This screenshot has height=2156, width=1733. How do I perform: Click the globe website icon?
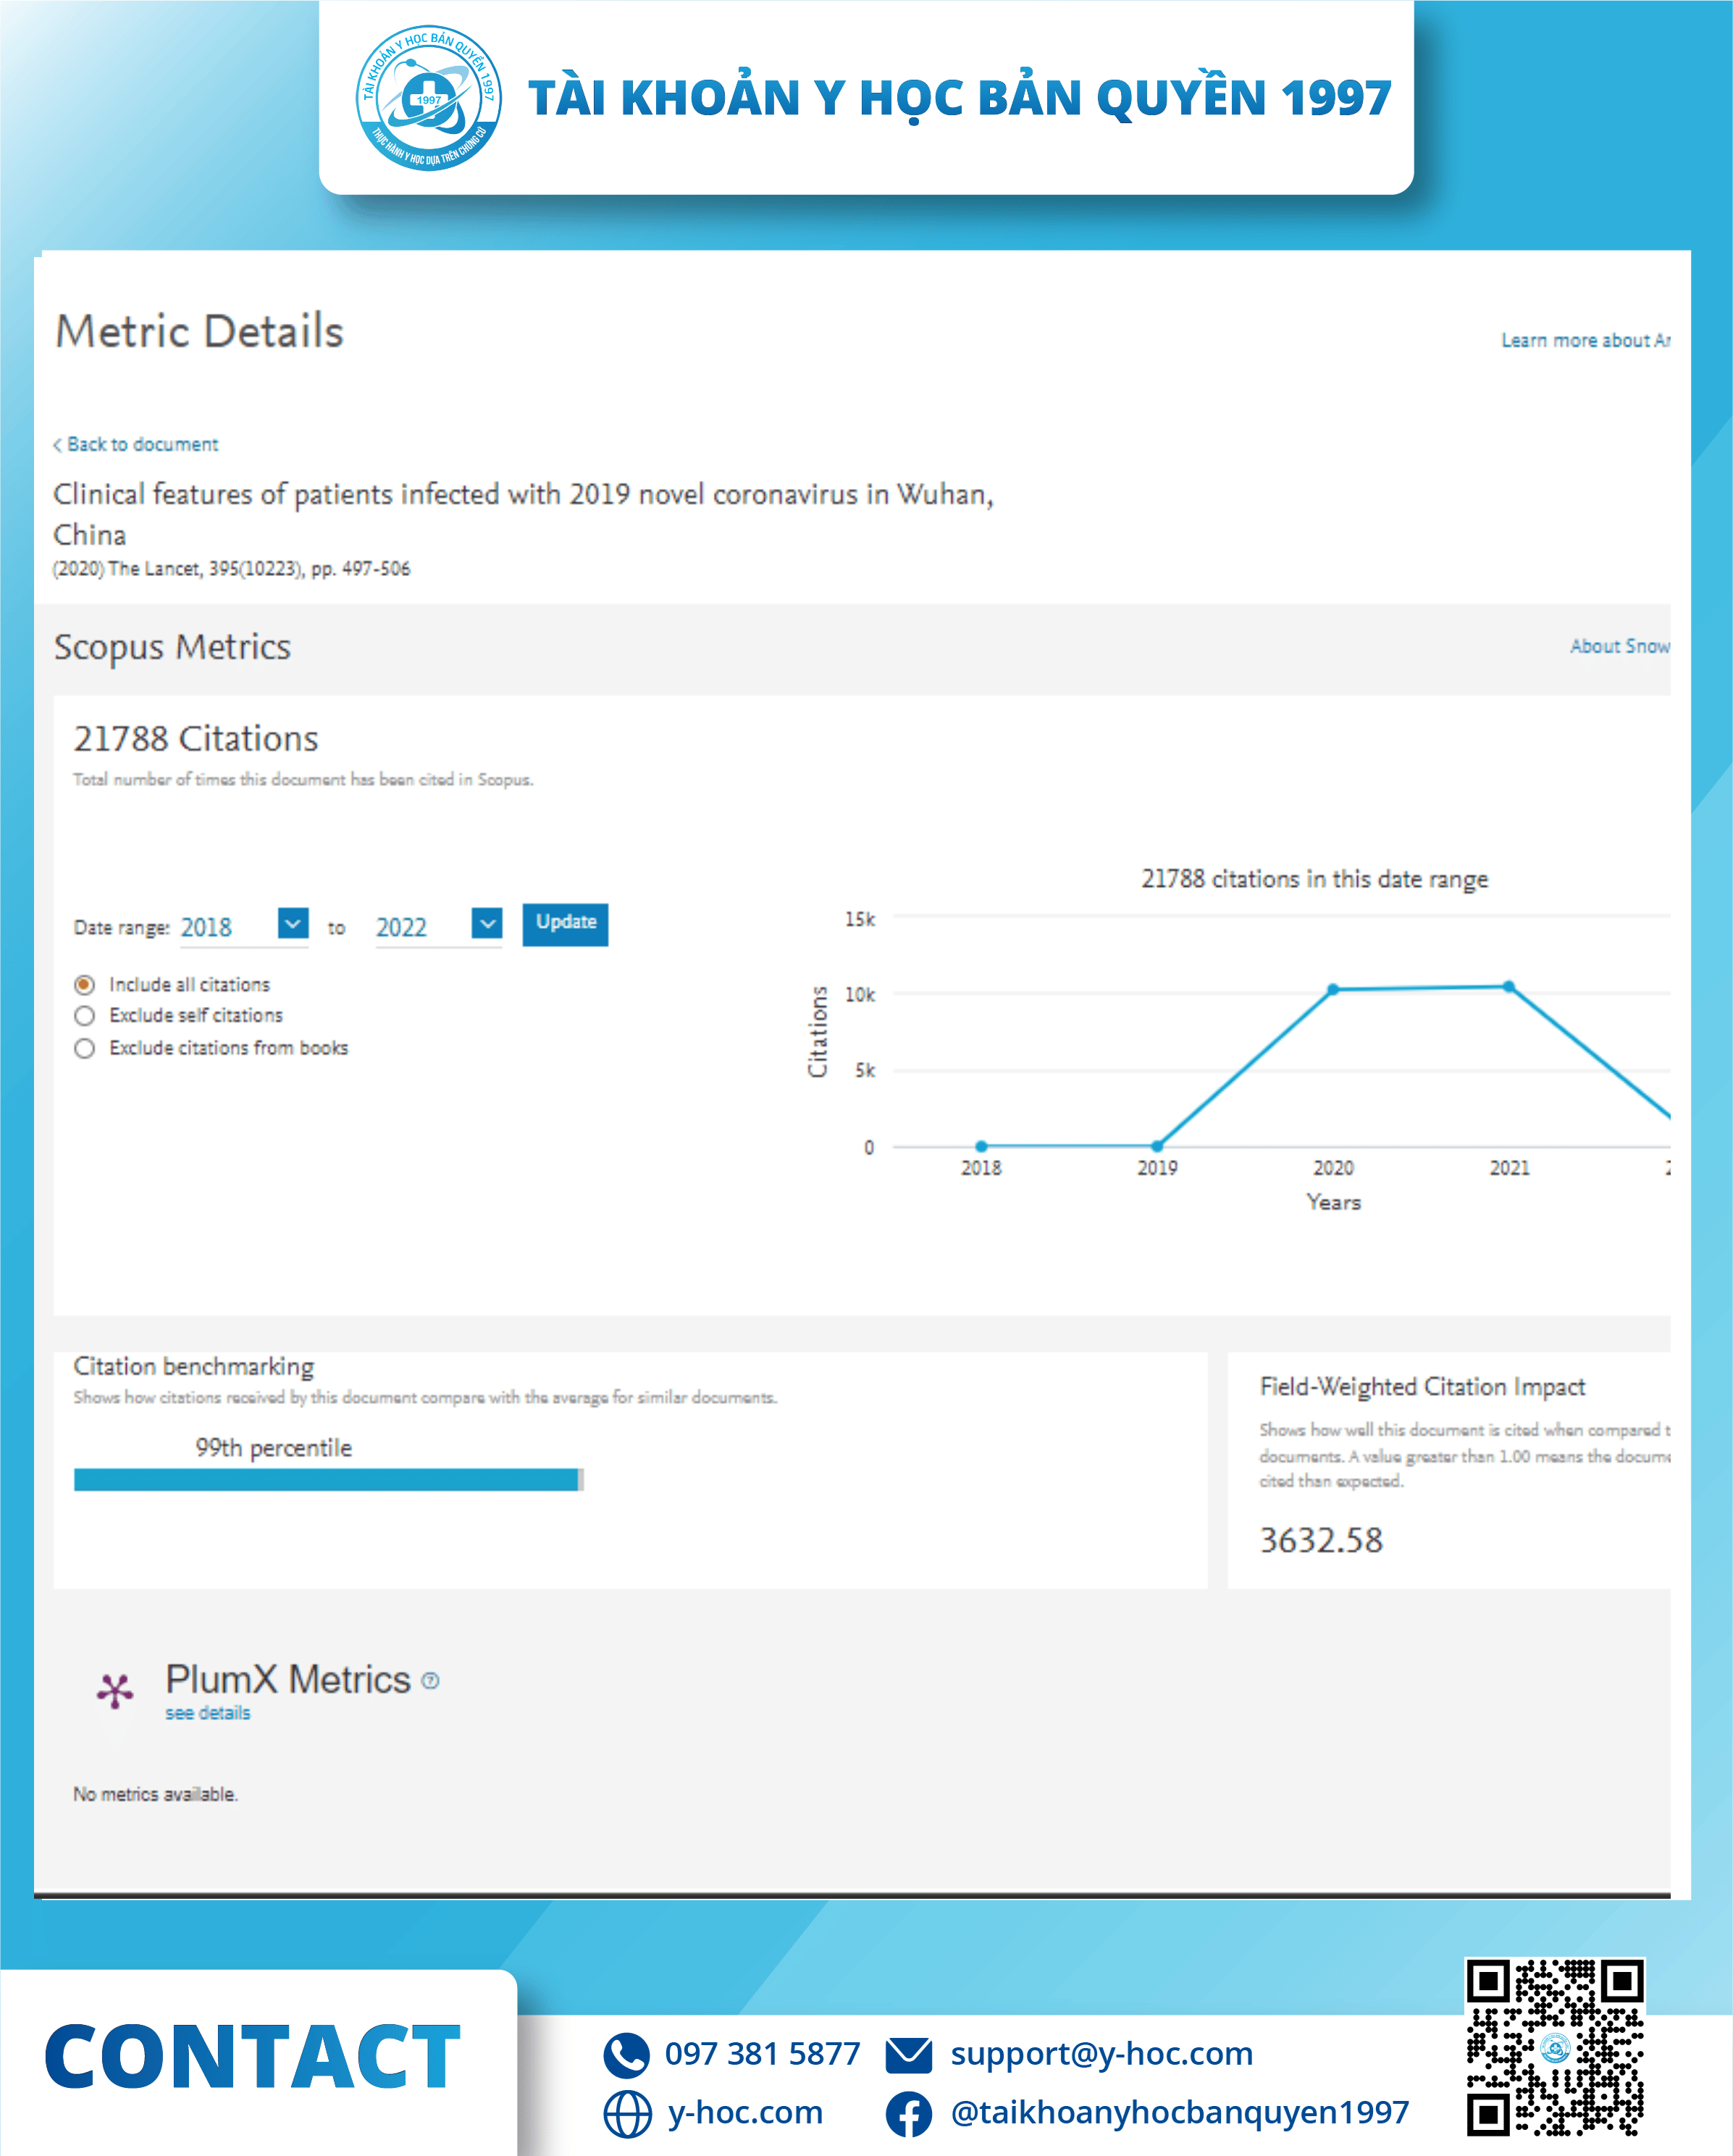tap(626, 2114)
